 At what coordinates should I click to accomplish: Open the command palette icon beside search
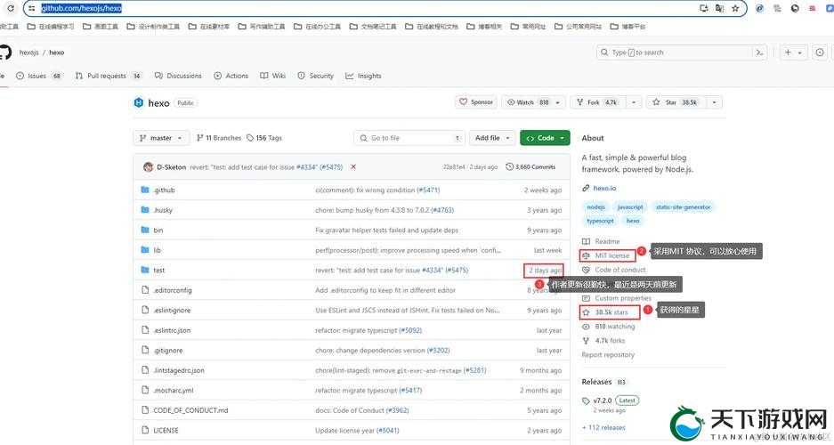pyautogui.click(x=759, y=53)
